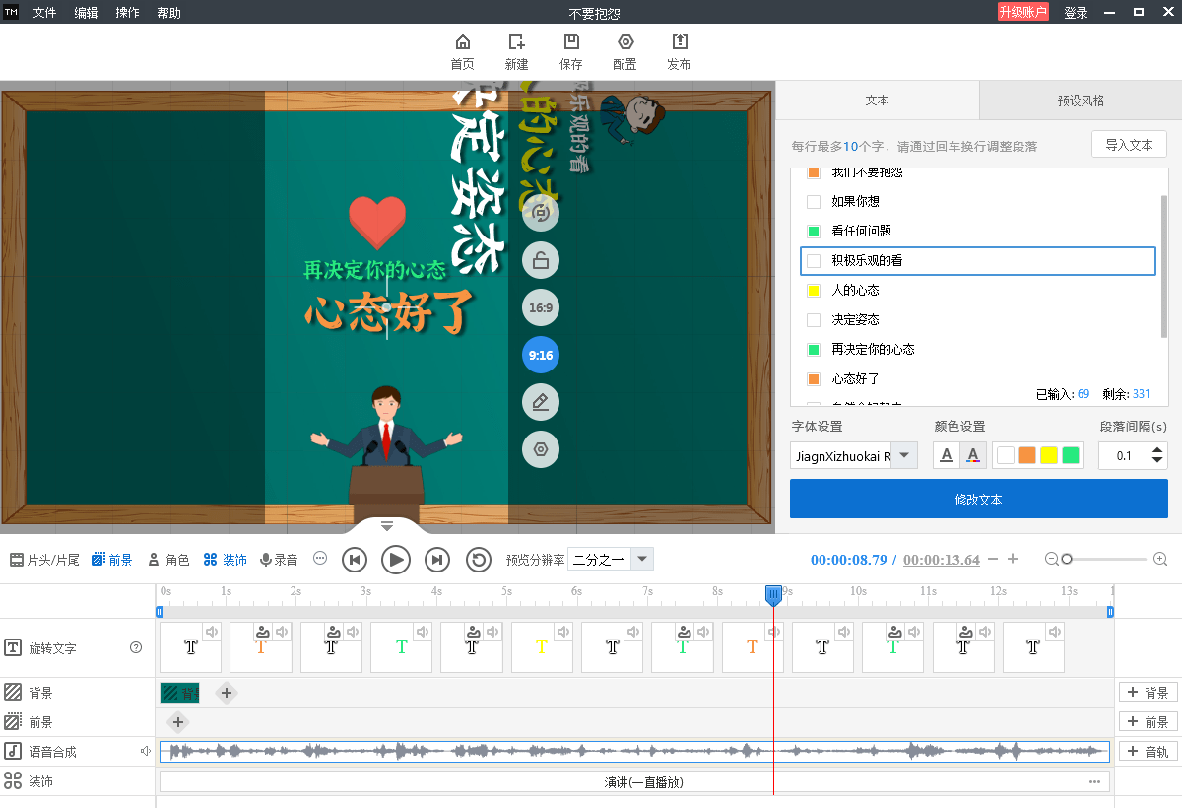This screenshot has height=808, width=1182.
Task: Click the unlock padlock icon on canvas
Action: point(541,260)
